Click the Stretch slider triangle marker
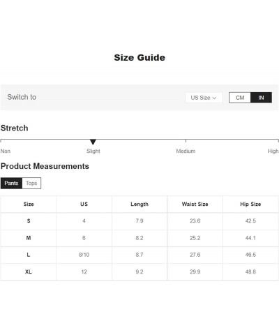 tap(93, 142)
